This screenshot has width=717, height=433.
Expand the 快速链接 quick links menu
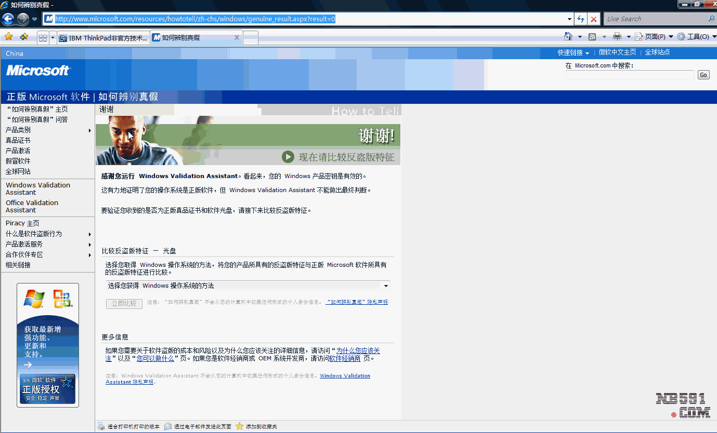click(573, 52)
